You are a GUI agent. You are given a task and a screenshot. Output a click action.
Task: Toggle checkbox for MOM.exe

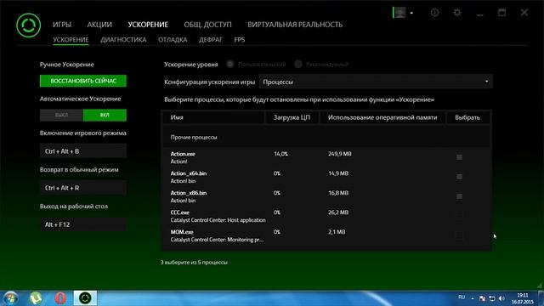(459, 235)
